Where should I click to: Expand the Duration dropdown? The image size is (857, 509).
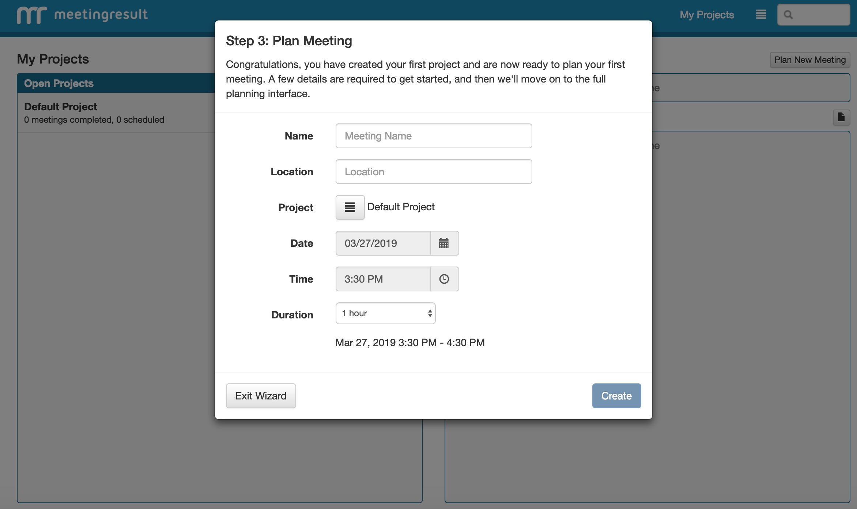pyautogui.click(x=385, y=313)
